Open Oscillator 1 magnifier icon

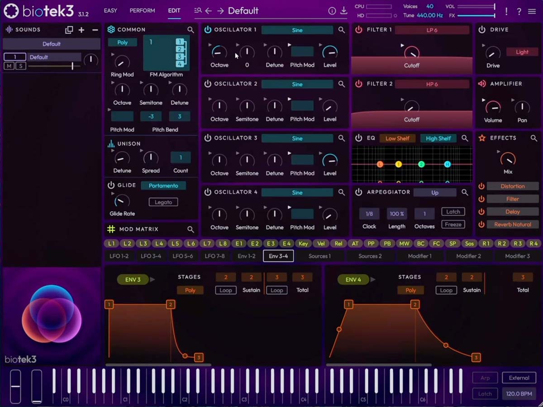pos(342,30)
